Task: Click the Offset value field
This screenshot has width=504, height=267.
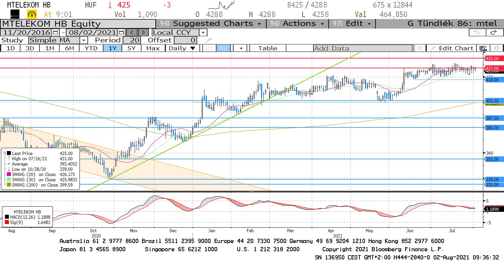Action: click(x=186, y=40)
